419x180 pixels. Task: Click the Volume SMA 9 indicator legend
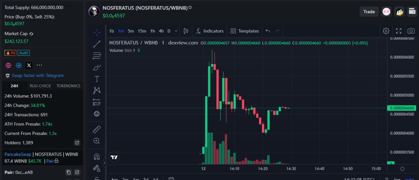pyautogui.click(x=125, y=50)
